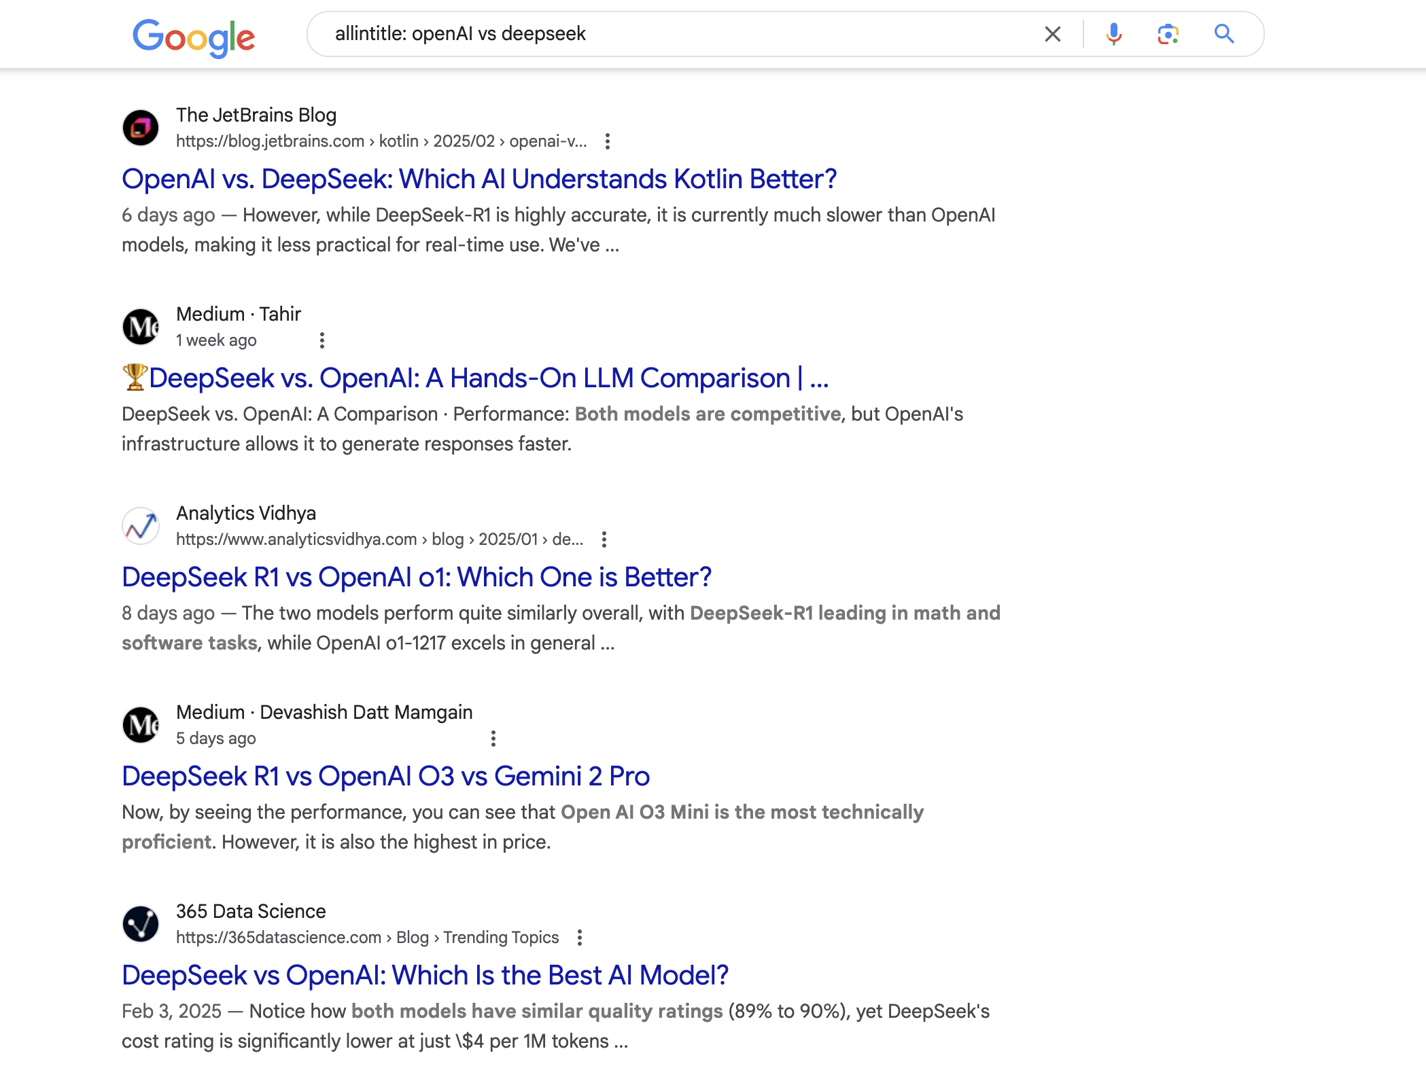
Task: Click the Google logo
Action: click(194, 37)
